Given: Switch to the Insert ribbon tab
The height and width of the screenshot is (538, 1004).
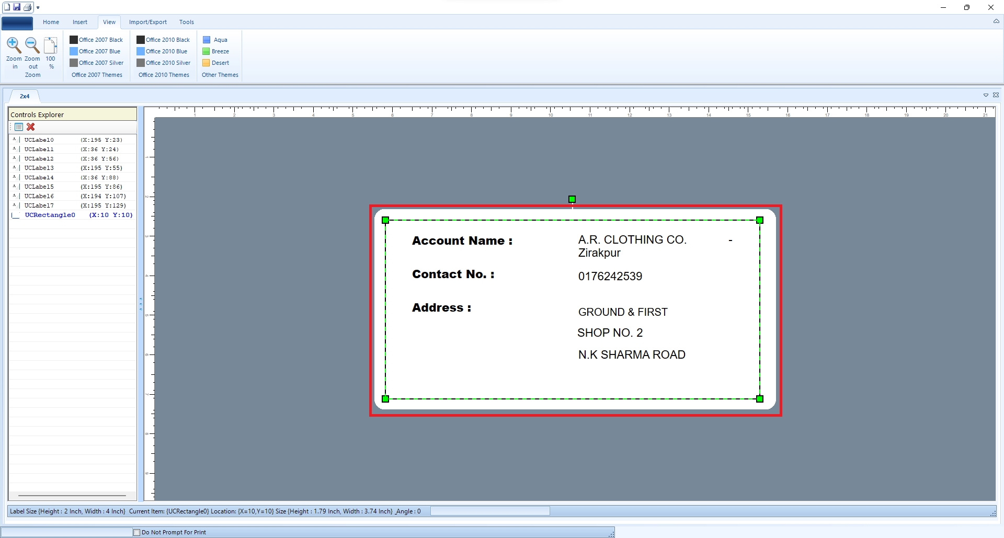Looking at the screenshot, I should 80,22.
